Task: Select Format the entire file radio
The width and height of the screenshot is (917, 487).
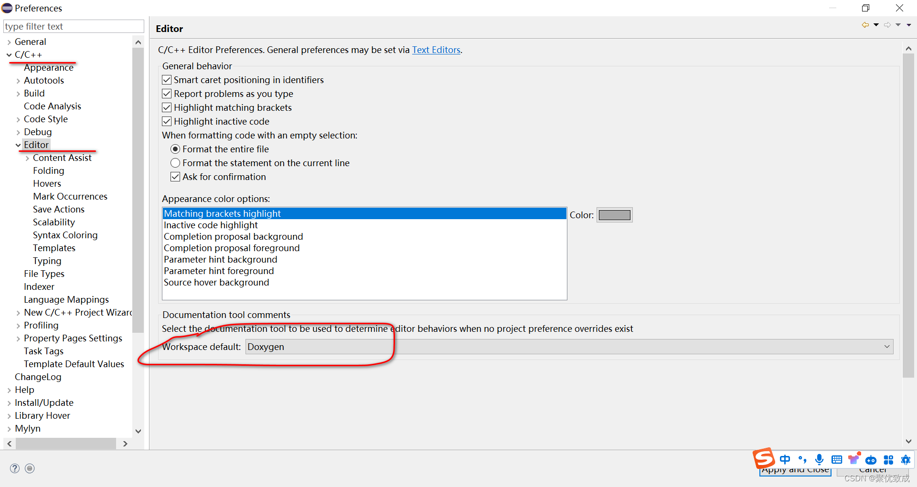Action: [x=175, y=149]
